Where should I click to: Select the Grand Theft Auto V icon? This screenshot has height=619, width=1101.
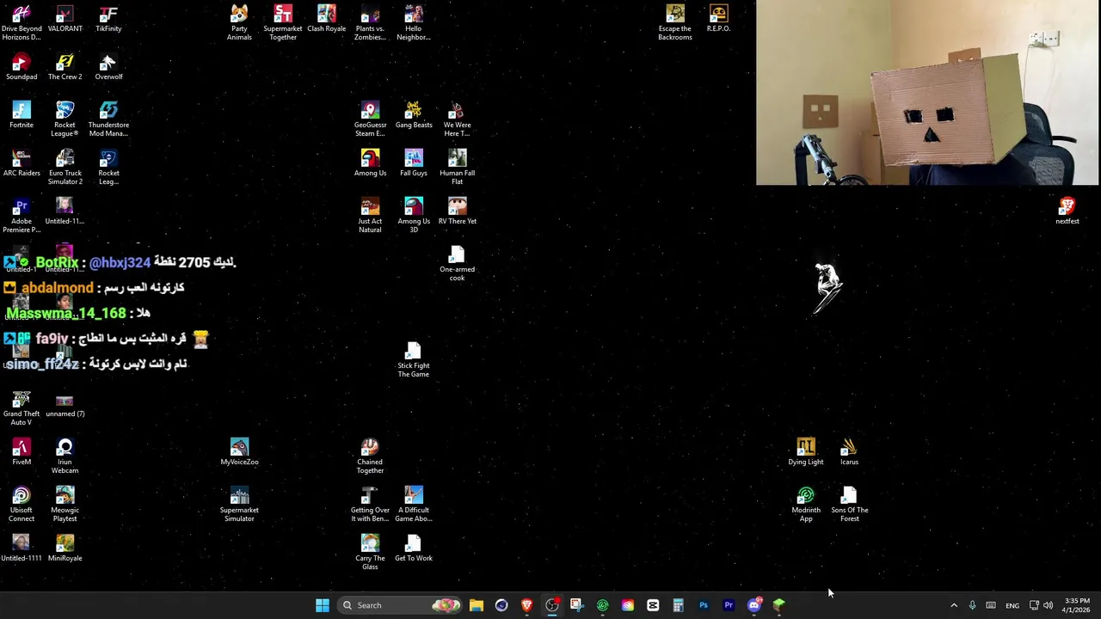(22, 408)
